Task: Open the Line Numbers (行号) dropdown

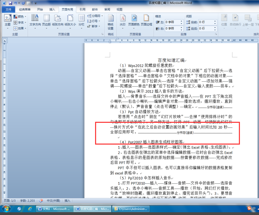Action: 94,21
